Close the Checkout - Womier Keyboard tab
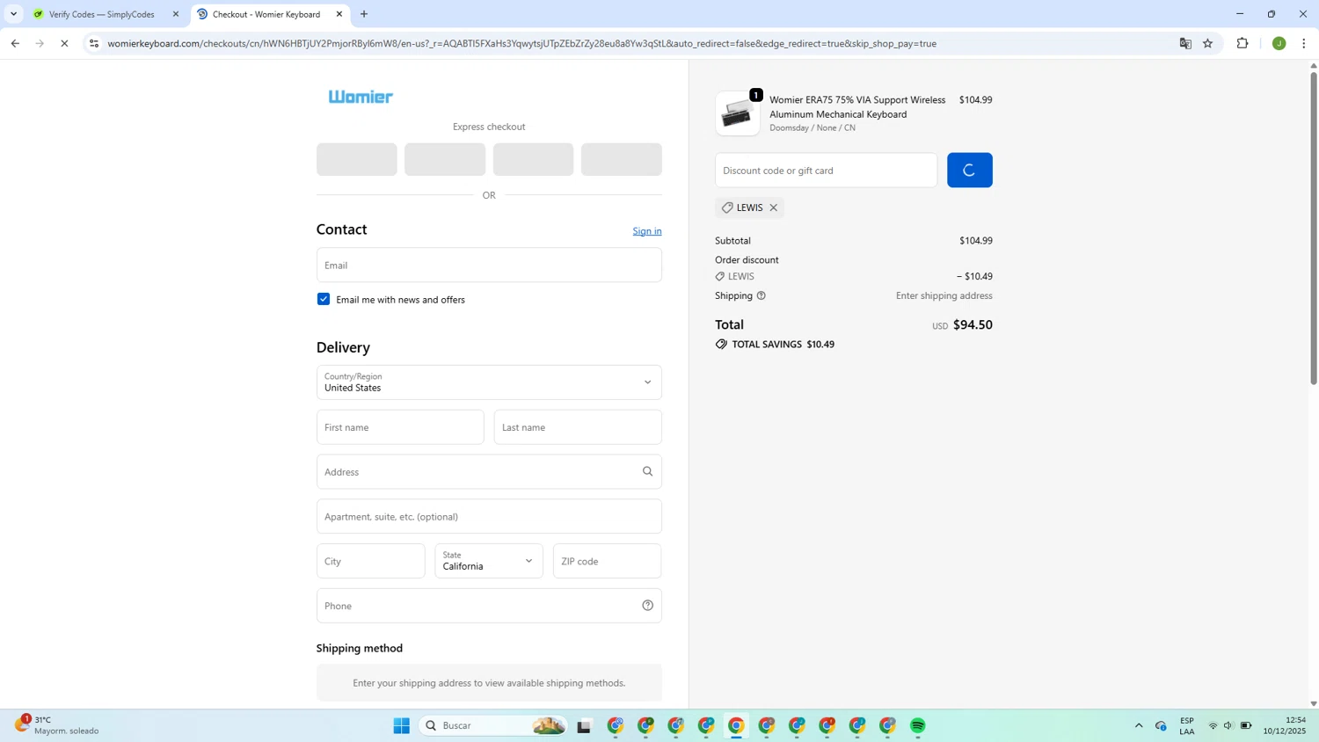This screenshot has height=742, width=1319. coord(339,14)
